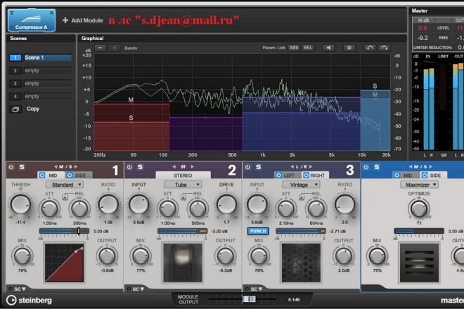Toggle power for band 3
This screenshot has height=309, width=464.
(248, 167)
